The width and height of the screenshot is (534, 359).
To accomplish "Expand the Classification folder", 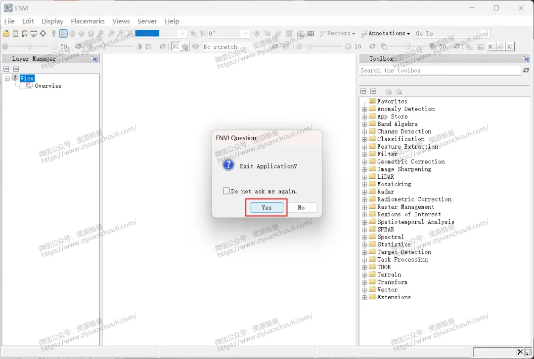I will click(x=364, y=139).
